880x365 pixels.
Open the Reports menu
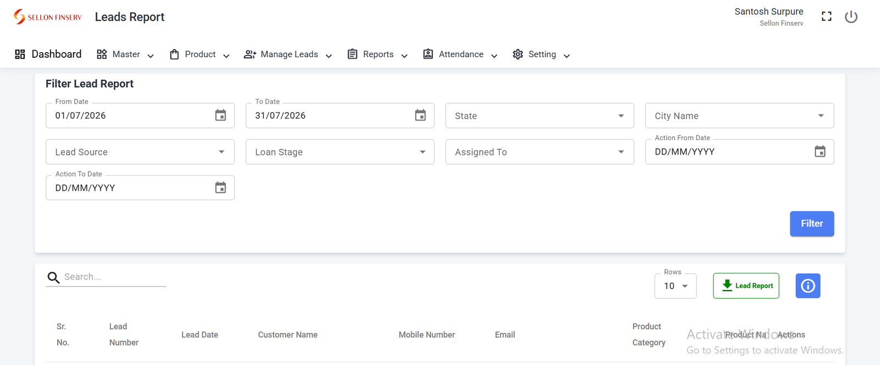(x=378, y=54)
